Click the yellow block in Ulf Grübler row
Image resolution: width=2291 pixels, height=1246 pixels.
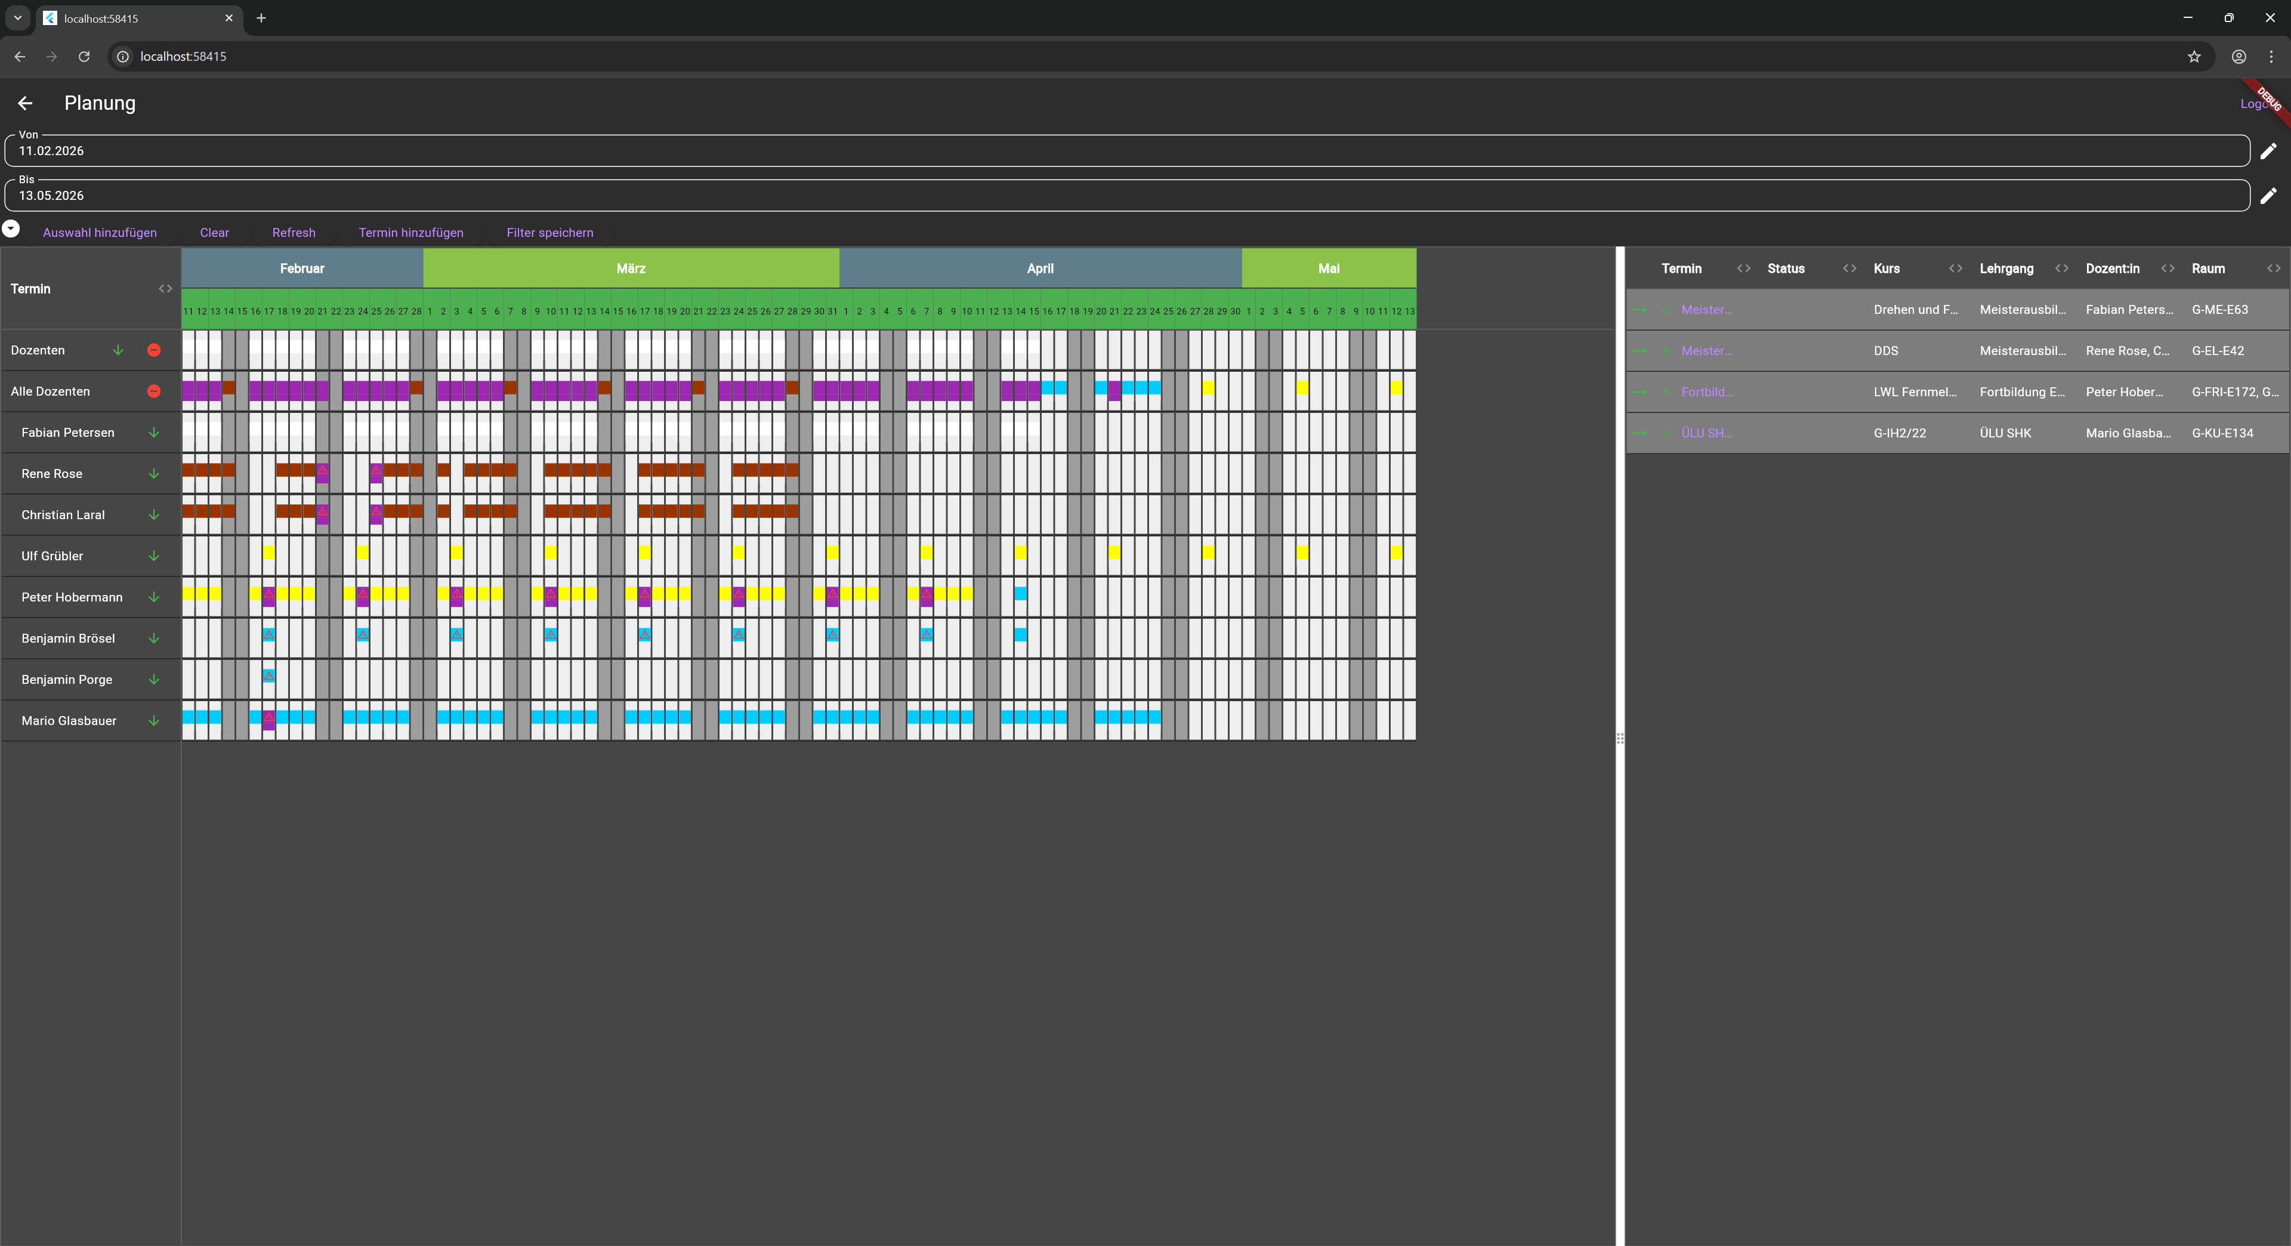click(x=268, y=553)
